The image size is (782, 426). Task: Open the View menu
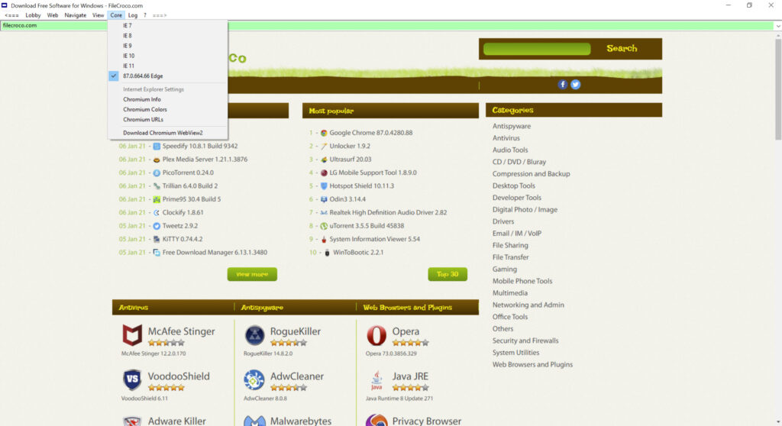pos(99,15)
